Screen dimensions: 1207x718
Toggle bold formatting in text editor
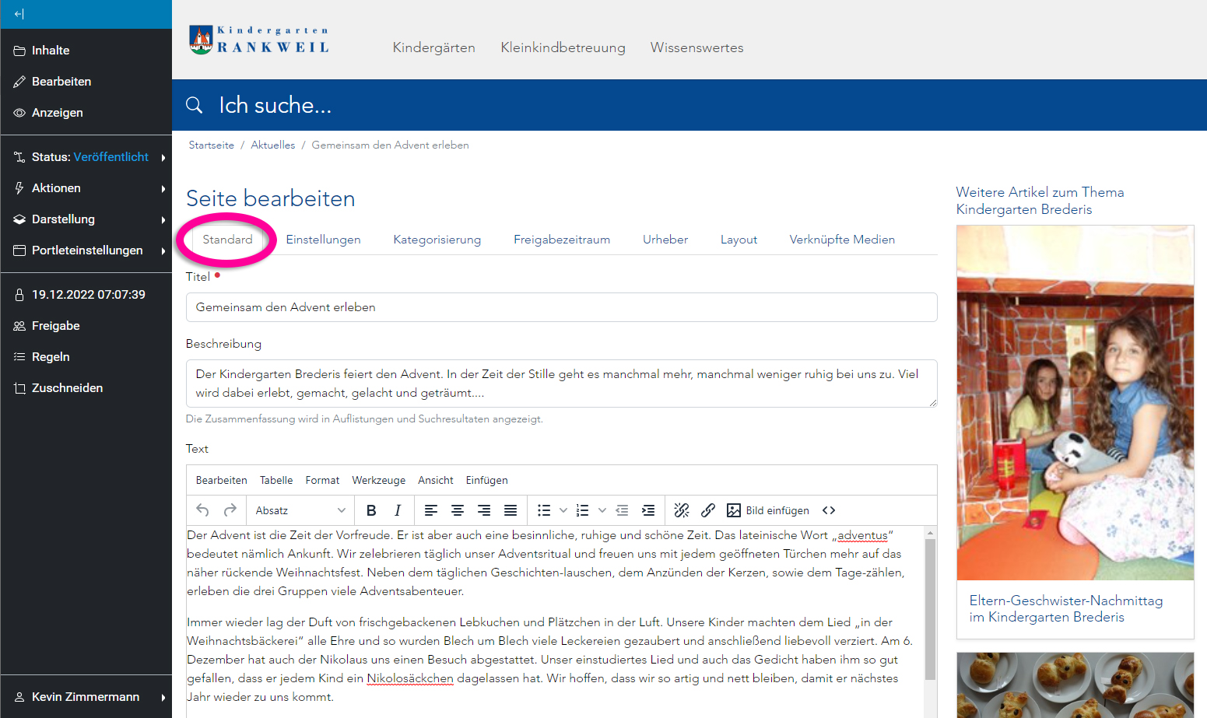pyautogui.click(x=371, y=510)
